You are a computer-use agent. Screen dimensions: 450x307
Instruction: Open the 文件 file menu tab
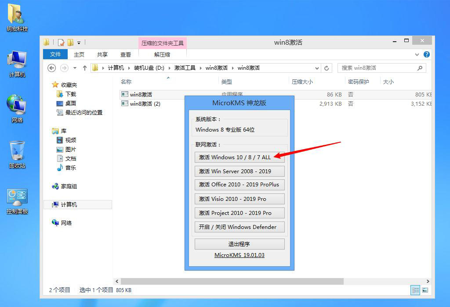click(x=55, y=54)
